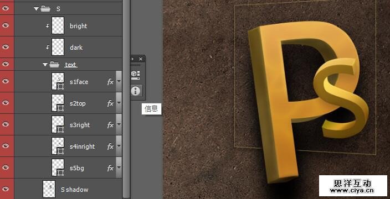Select the s3right layer thumbnail
Image resolution: width=390 pixels, height=199 pixels.
[x=58, y=124]
